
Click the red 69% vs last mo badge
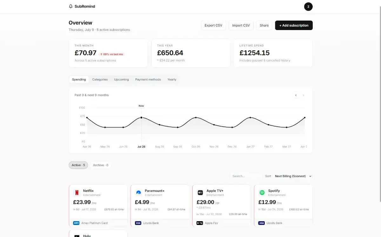point(111,54)
